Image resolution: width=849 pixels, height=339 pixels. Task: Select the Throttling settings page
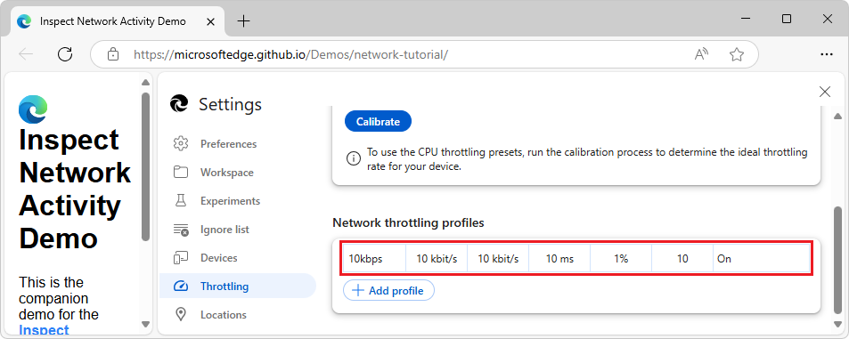pos(237,286)
